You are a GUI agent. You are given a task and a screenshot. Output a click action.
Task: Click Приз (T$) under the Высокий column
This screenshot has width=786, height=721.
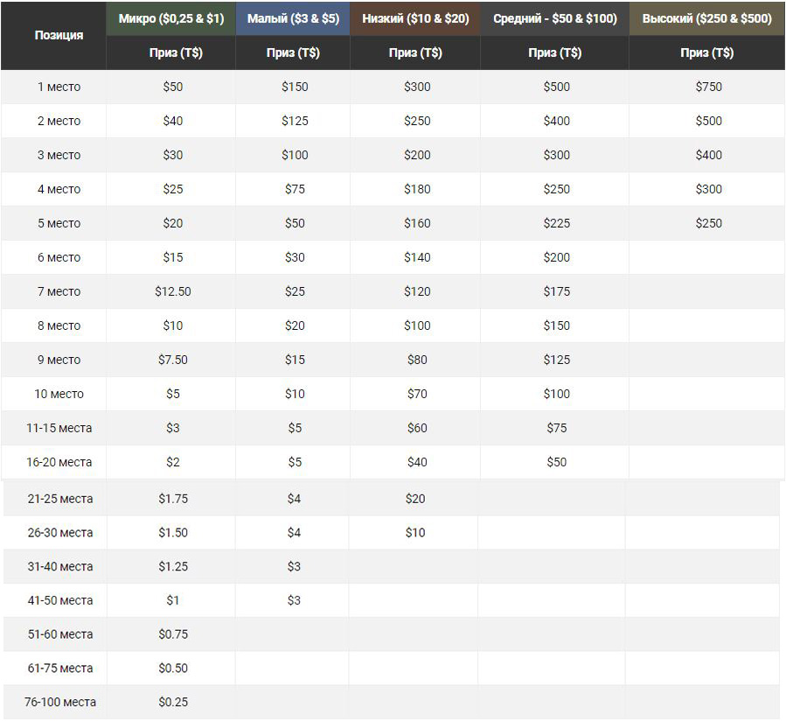(x=707, y=52)
